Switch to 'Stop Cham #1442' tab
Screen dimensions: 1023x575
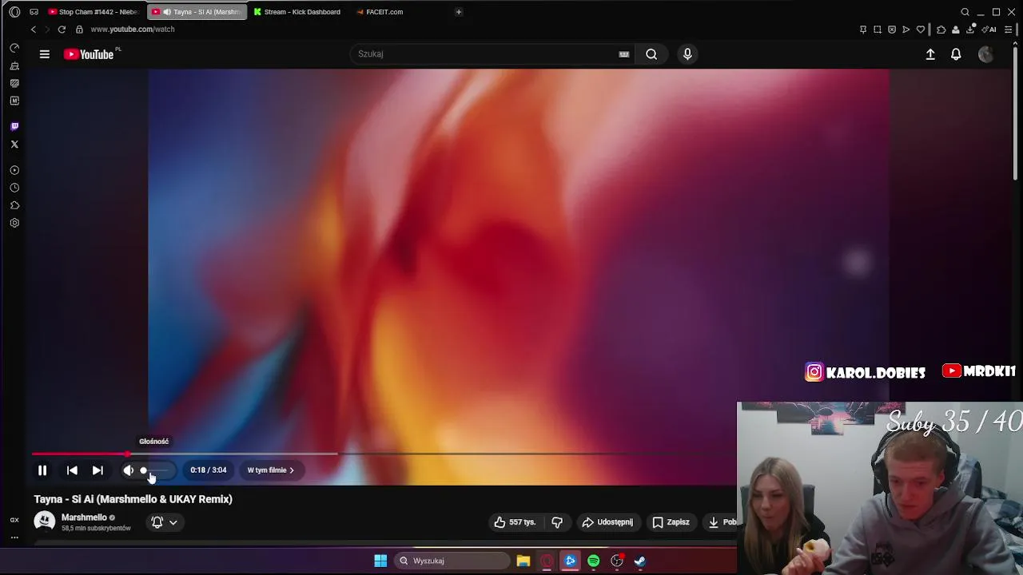tap(94, 12)
